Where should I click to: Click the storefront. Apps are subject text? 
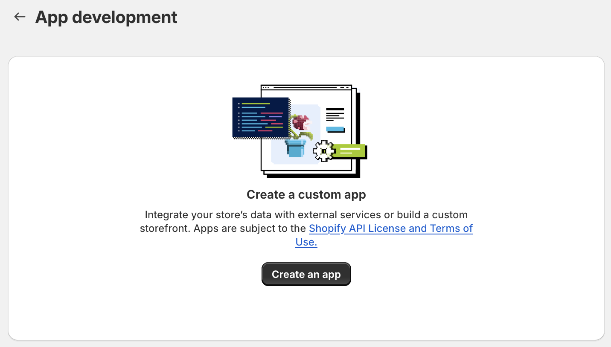(223, 228)
